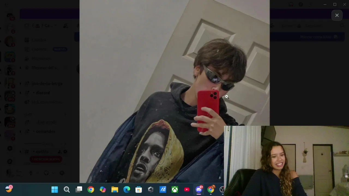Viewport: 349px width, 196px height.
Task: Open Discord user settings gear
Action: click(62, 173)
